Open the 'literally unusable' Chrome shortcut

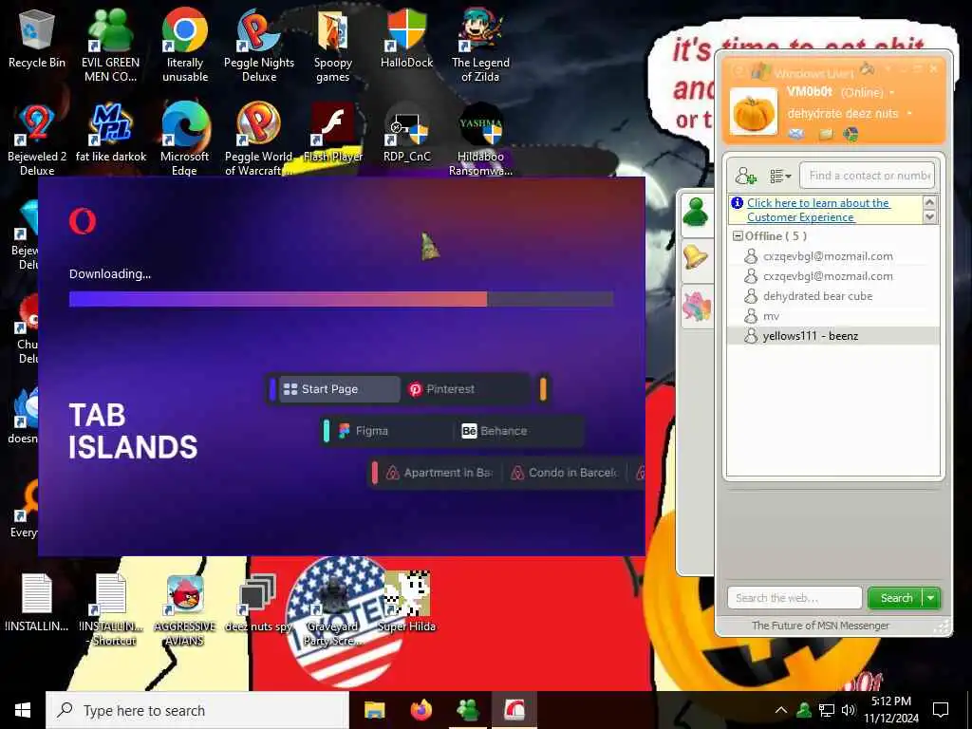click(x=185, y=45)
